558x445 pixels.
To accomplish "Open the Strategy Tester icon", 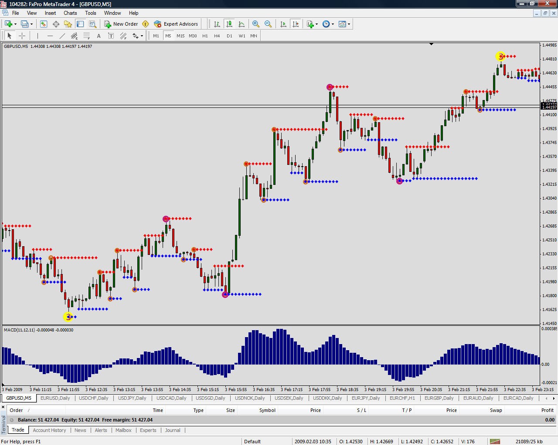I will click(92, 24).
